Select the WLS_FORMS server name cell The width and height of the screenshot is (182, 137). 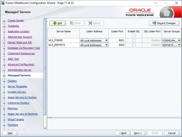(63, 40)
